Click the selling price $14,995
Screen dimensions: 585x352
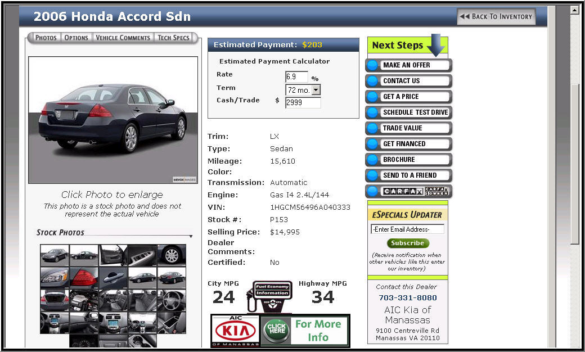tap(285, 232)
